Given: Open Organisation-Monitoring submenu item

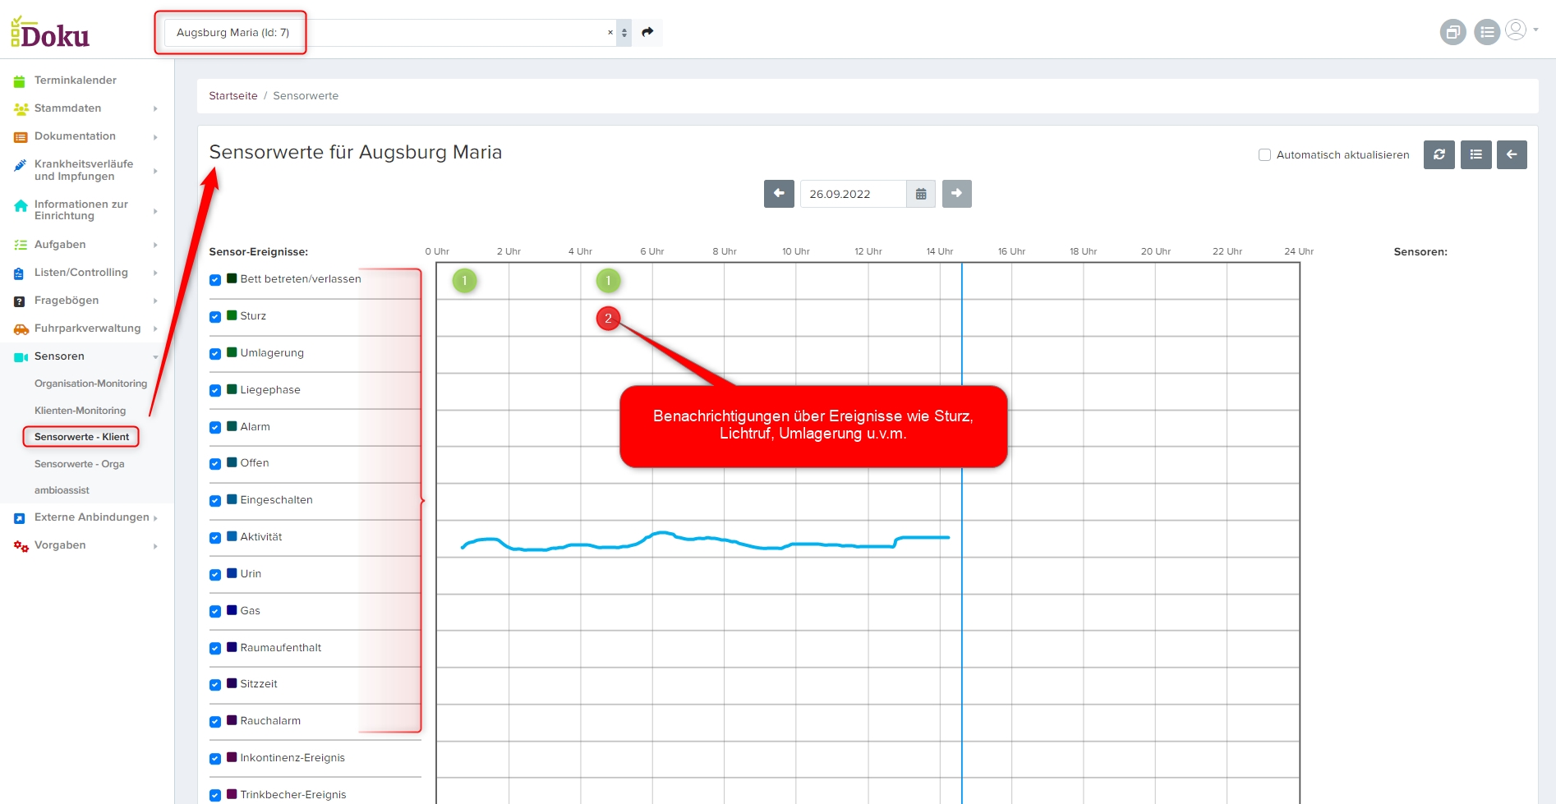Looking at the screenshot, I should point(90,384).
